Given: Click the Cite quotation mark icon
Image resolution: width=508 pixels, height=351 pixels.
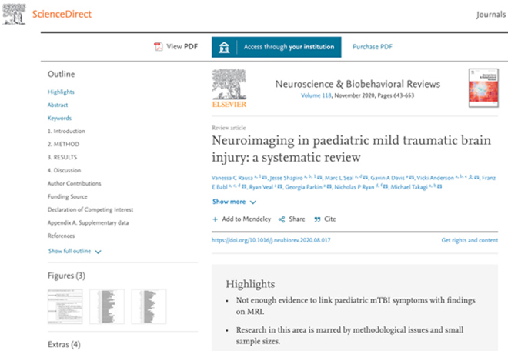Looking at the screenshot, I should click(317, 219).
